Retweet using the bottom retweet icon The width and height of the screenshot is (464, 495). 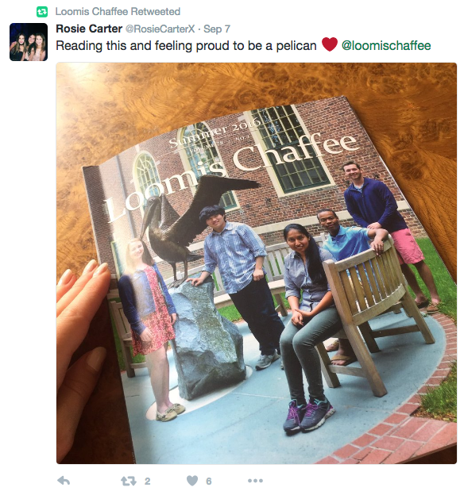(129, 481)
